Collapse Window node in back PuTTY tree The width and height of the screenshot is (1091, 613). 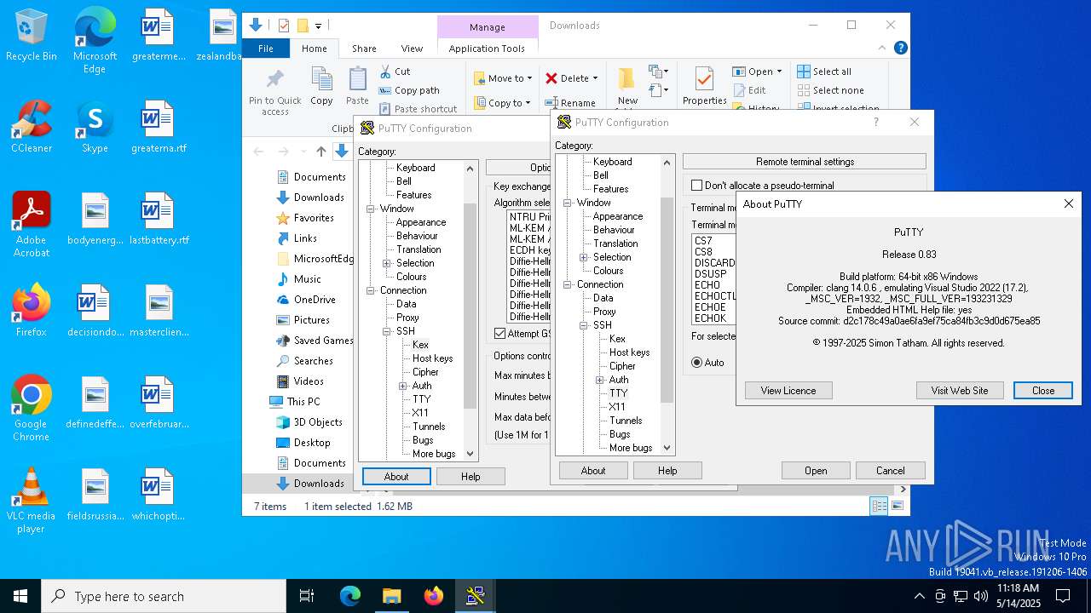coord(371,209)
